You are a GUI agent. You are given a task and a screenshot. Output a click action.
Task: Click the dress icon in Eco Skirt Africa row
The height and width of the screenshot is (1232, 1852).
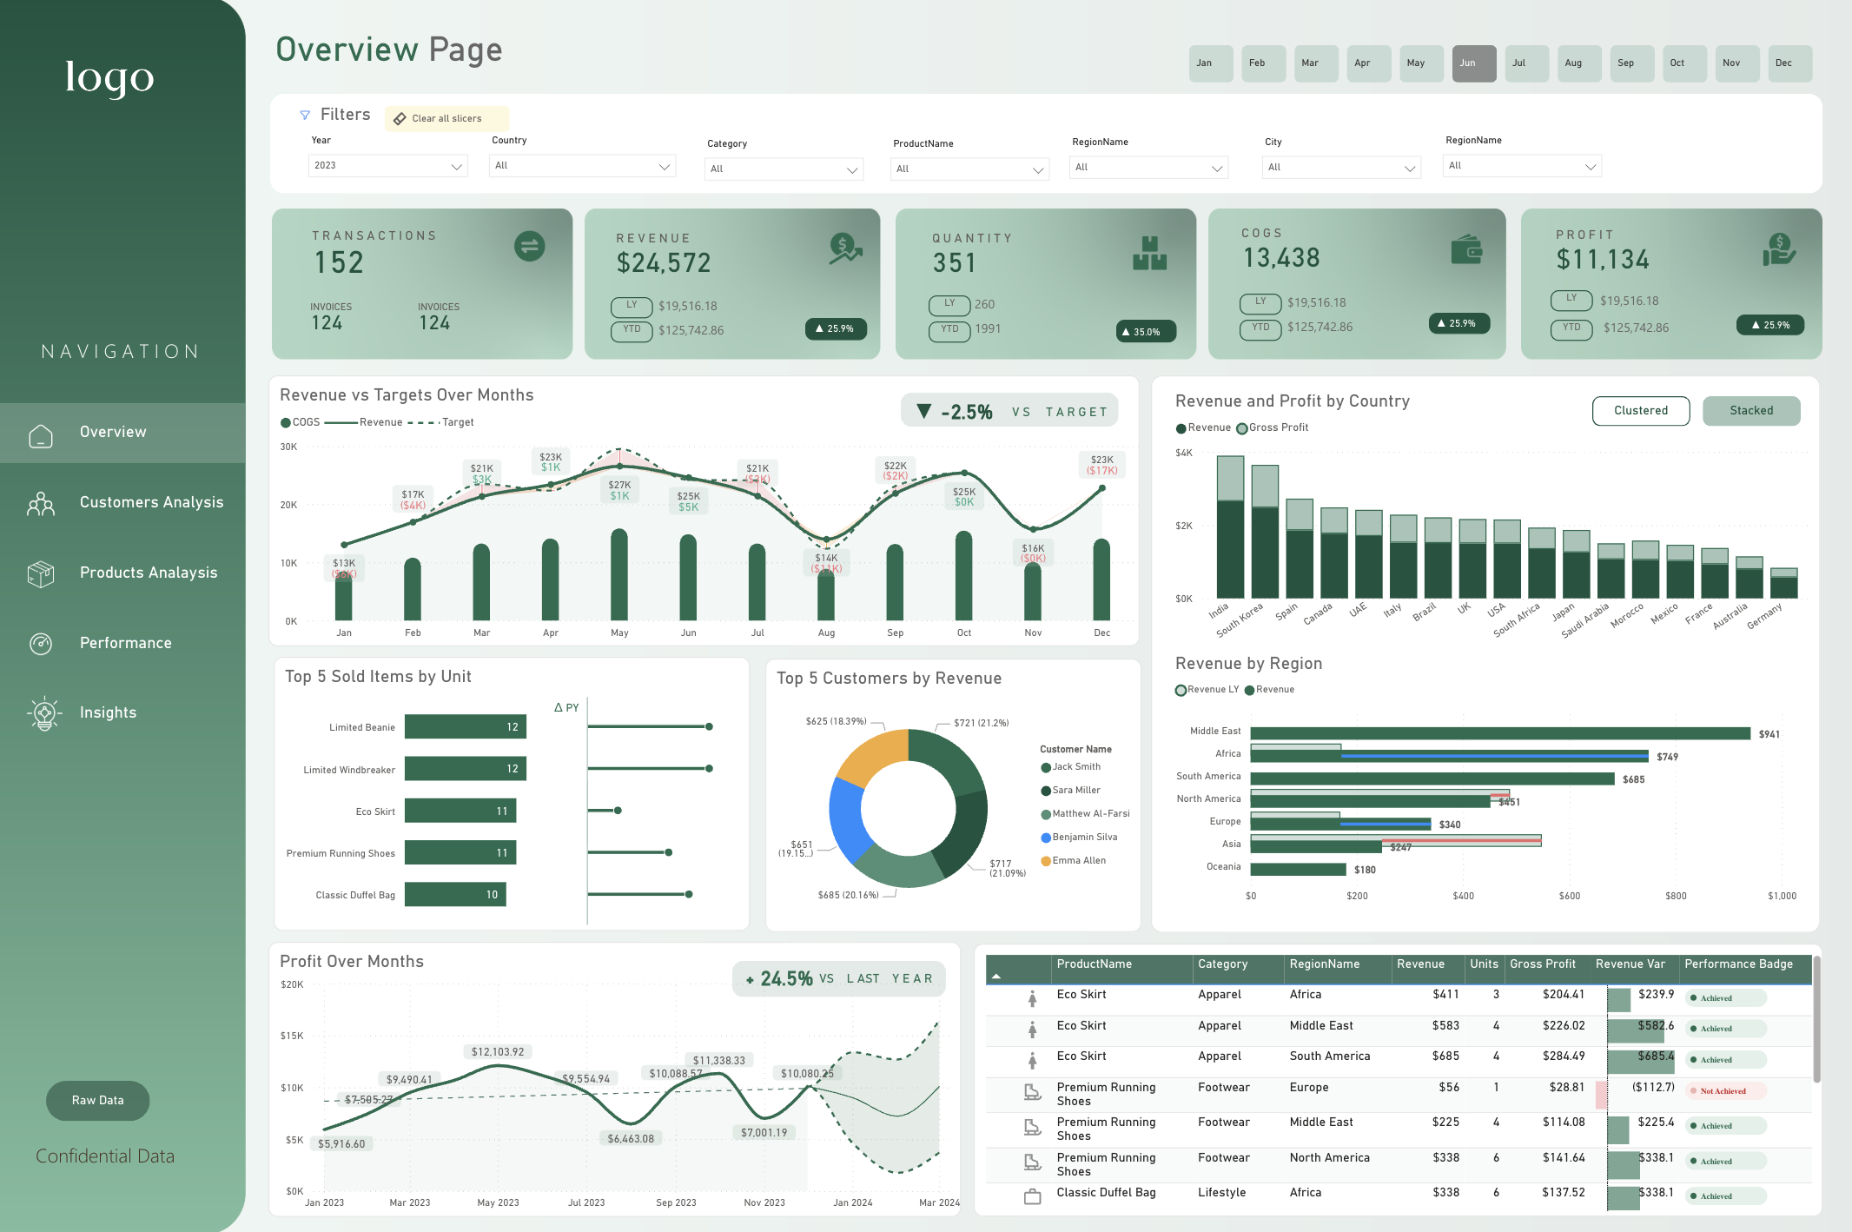1033,999
